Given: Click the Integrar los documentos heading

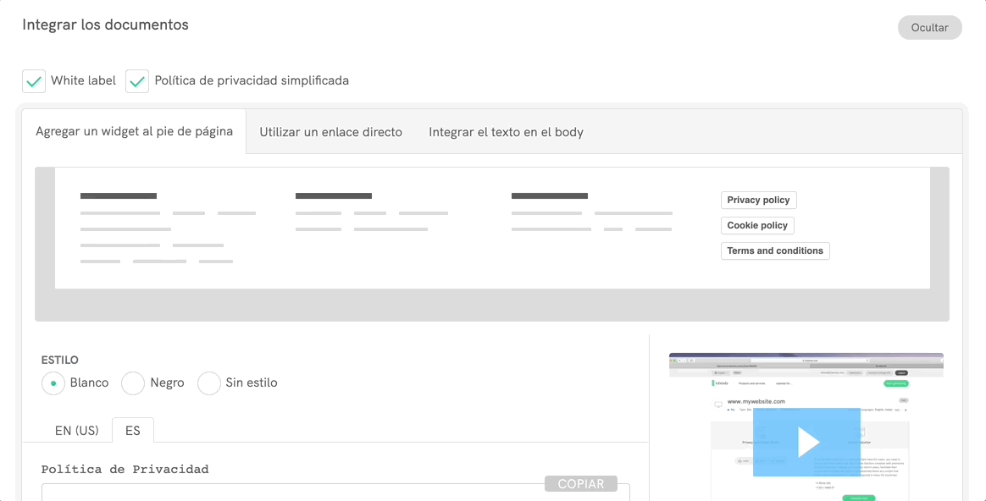Looking at the screenshot, I should [x=105, y=25].
